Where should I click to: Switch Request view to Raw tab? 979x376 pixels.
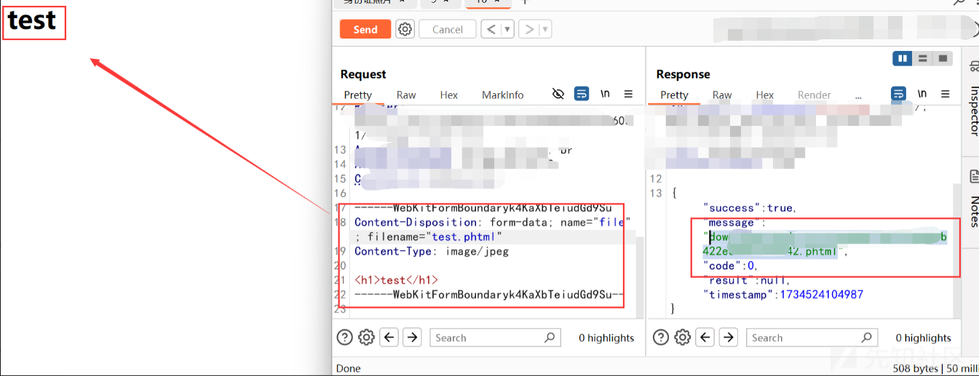pos(406,95)
